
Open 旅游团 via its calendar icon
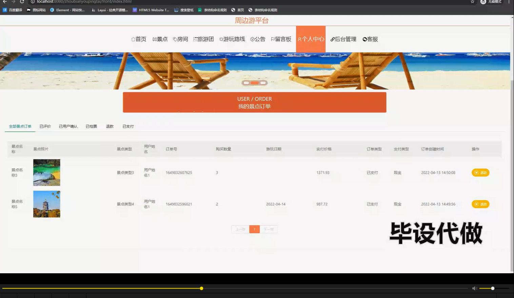(x=196, y=39)
